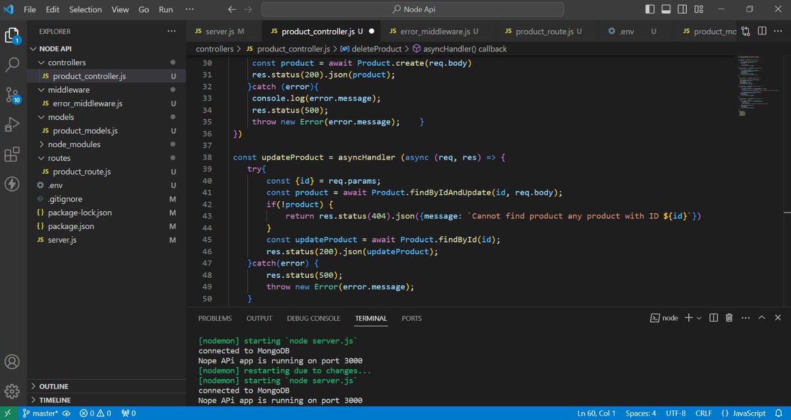This screenshot has width=791, height=420.
Task: Toggle secondary side bar visibility
Action: (x=684, y=9)
